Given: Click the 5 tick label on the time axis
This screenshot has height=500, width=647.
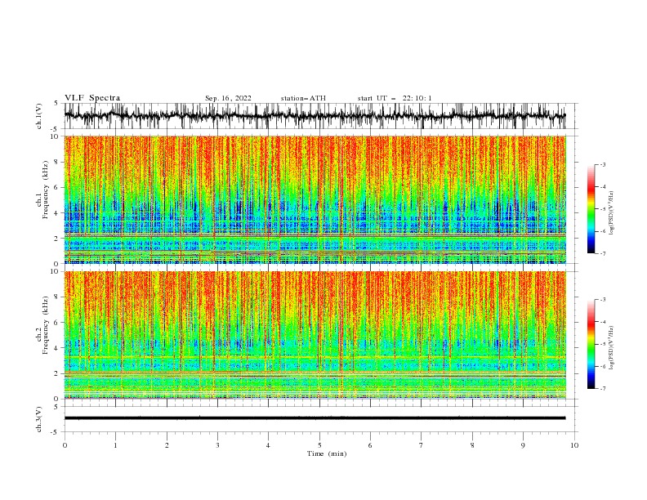Looking at the screenshot, I should [x=319, y=445].
